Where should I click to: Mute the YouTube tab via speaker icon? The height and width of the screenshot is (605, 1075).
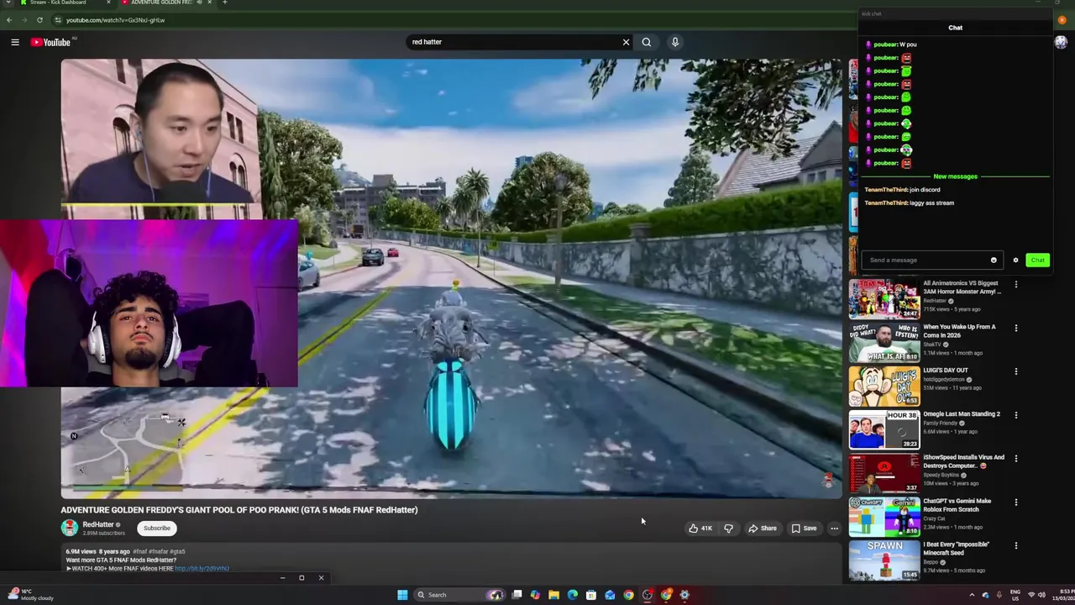click(199, 3)
